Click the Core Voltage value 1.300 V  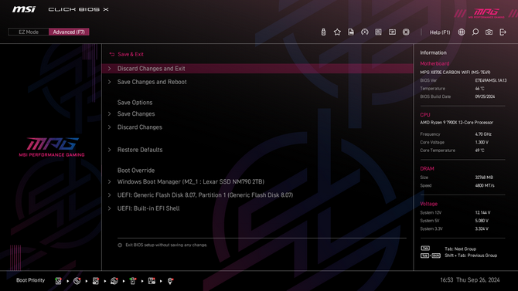click(482, 142)
